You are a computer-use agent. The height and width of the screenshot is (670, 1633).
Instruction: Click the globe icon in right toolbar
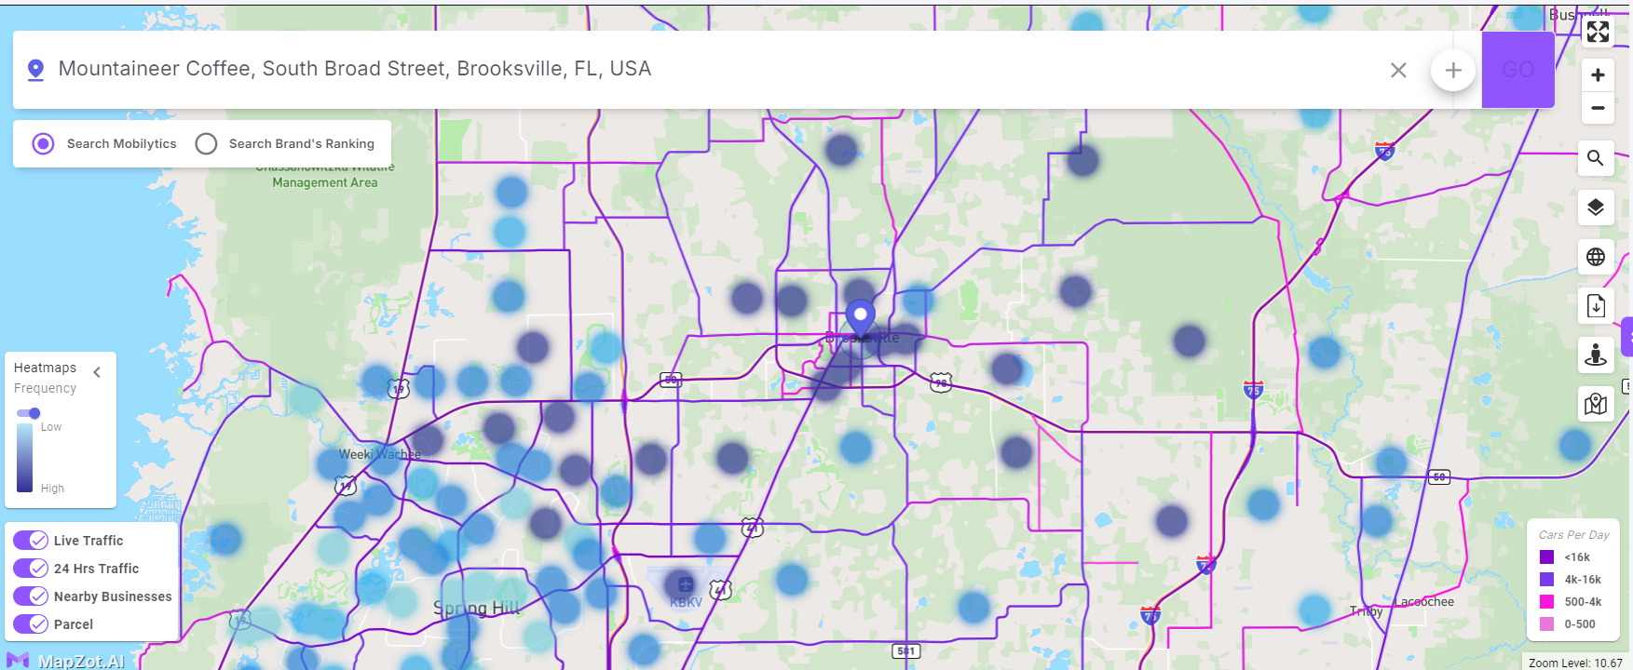click(1596, 257)
